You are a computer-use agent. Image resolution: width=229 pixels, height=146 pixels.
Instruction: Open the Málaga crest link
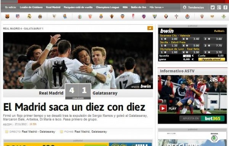coord(155,17)
